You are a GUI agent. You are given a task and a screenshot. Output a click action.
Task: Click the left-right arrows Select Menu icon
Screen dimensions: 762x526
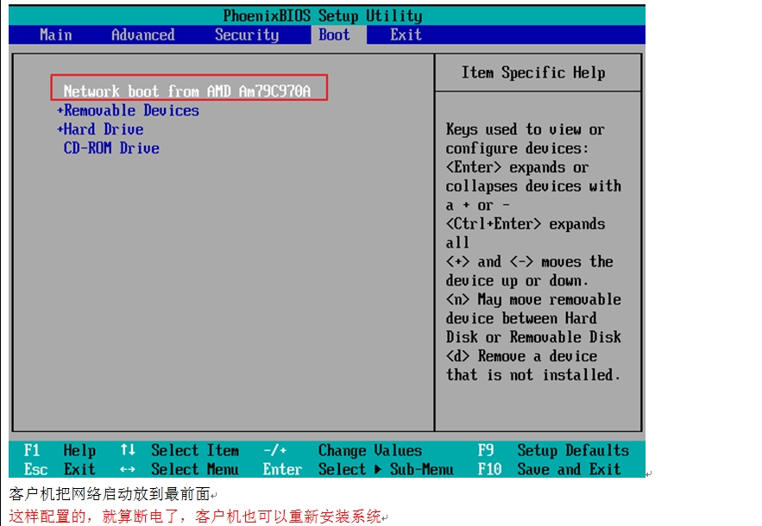[128, 469]
